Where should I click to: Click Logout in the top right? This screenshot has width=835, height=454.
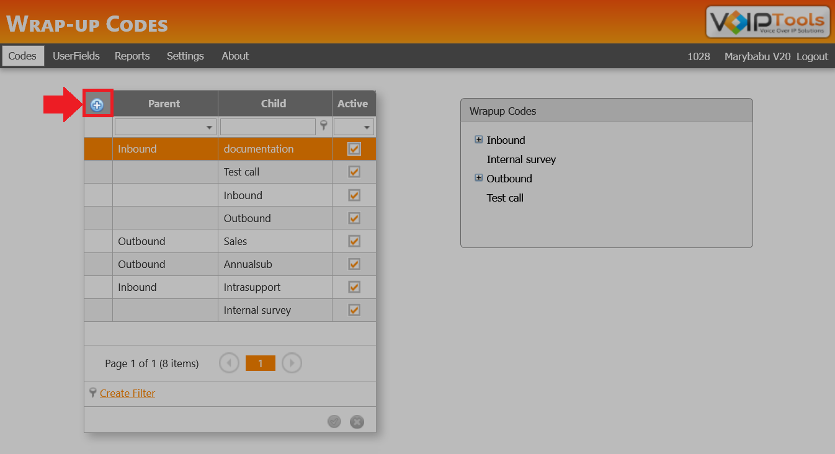[x=812, y=56]
